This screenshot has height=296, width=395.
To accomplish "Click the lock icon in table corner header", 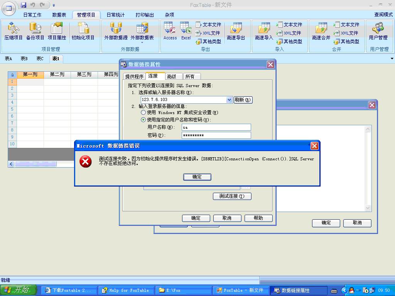I will point(12,74).
